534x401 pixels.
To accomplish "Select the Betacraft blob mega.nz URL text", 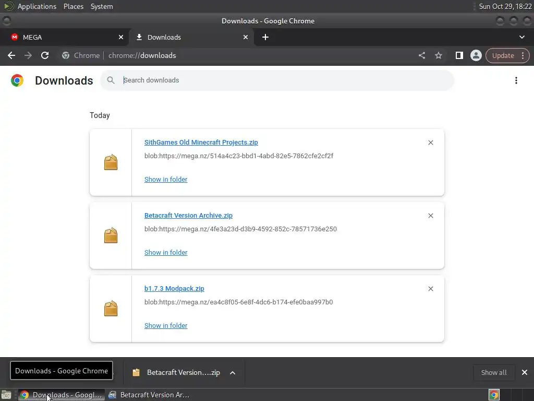I will point(240,229).
